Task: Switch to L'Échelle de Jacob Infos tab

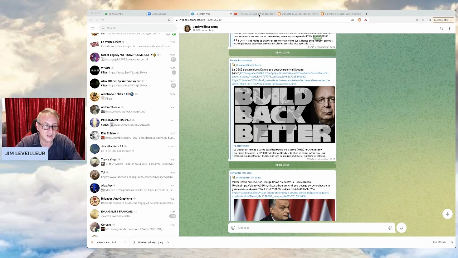Action: point(298,14)
